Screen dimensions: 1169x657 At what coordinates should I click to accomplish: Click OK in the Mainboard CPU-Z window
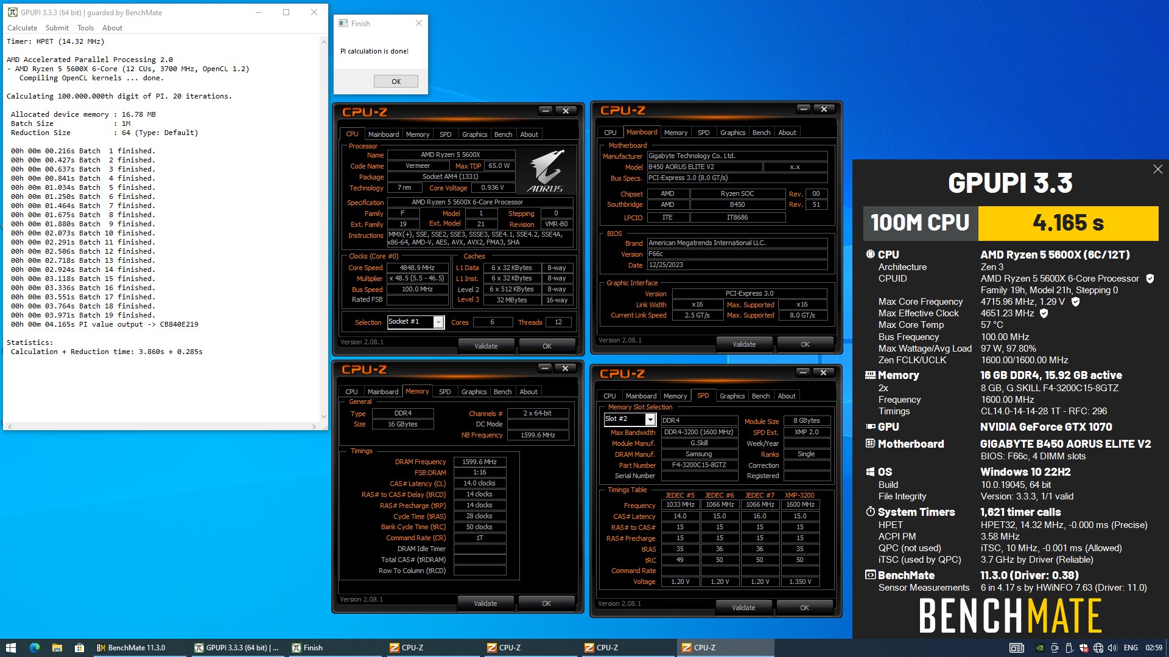805,344
